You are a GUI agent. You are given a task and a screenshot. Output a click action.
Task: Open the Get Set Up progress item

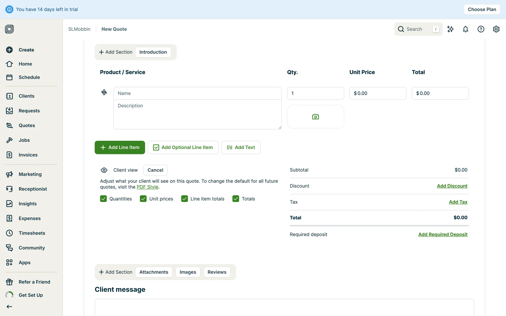[x=31, y=295]
